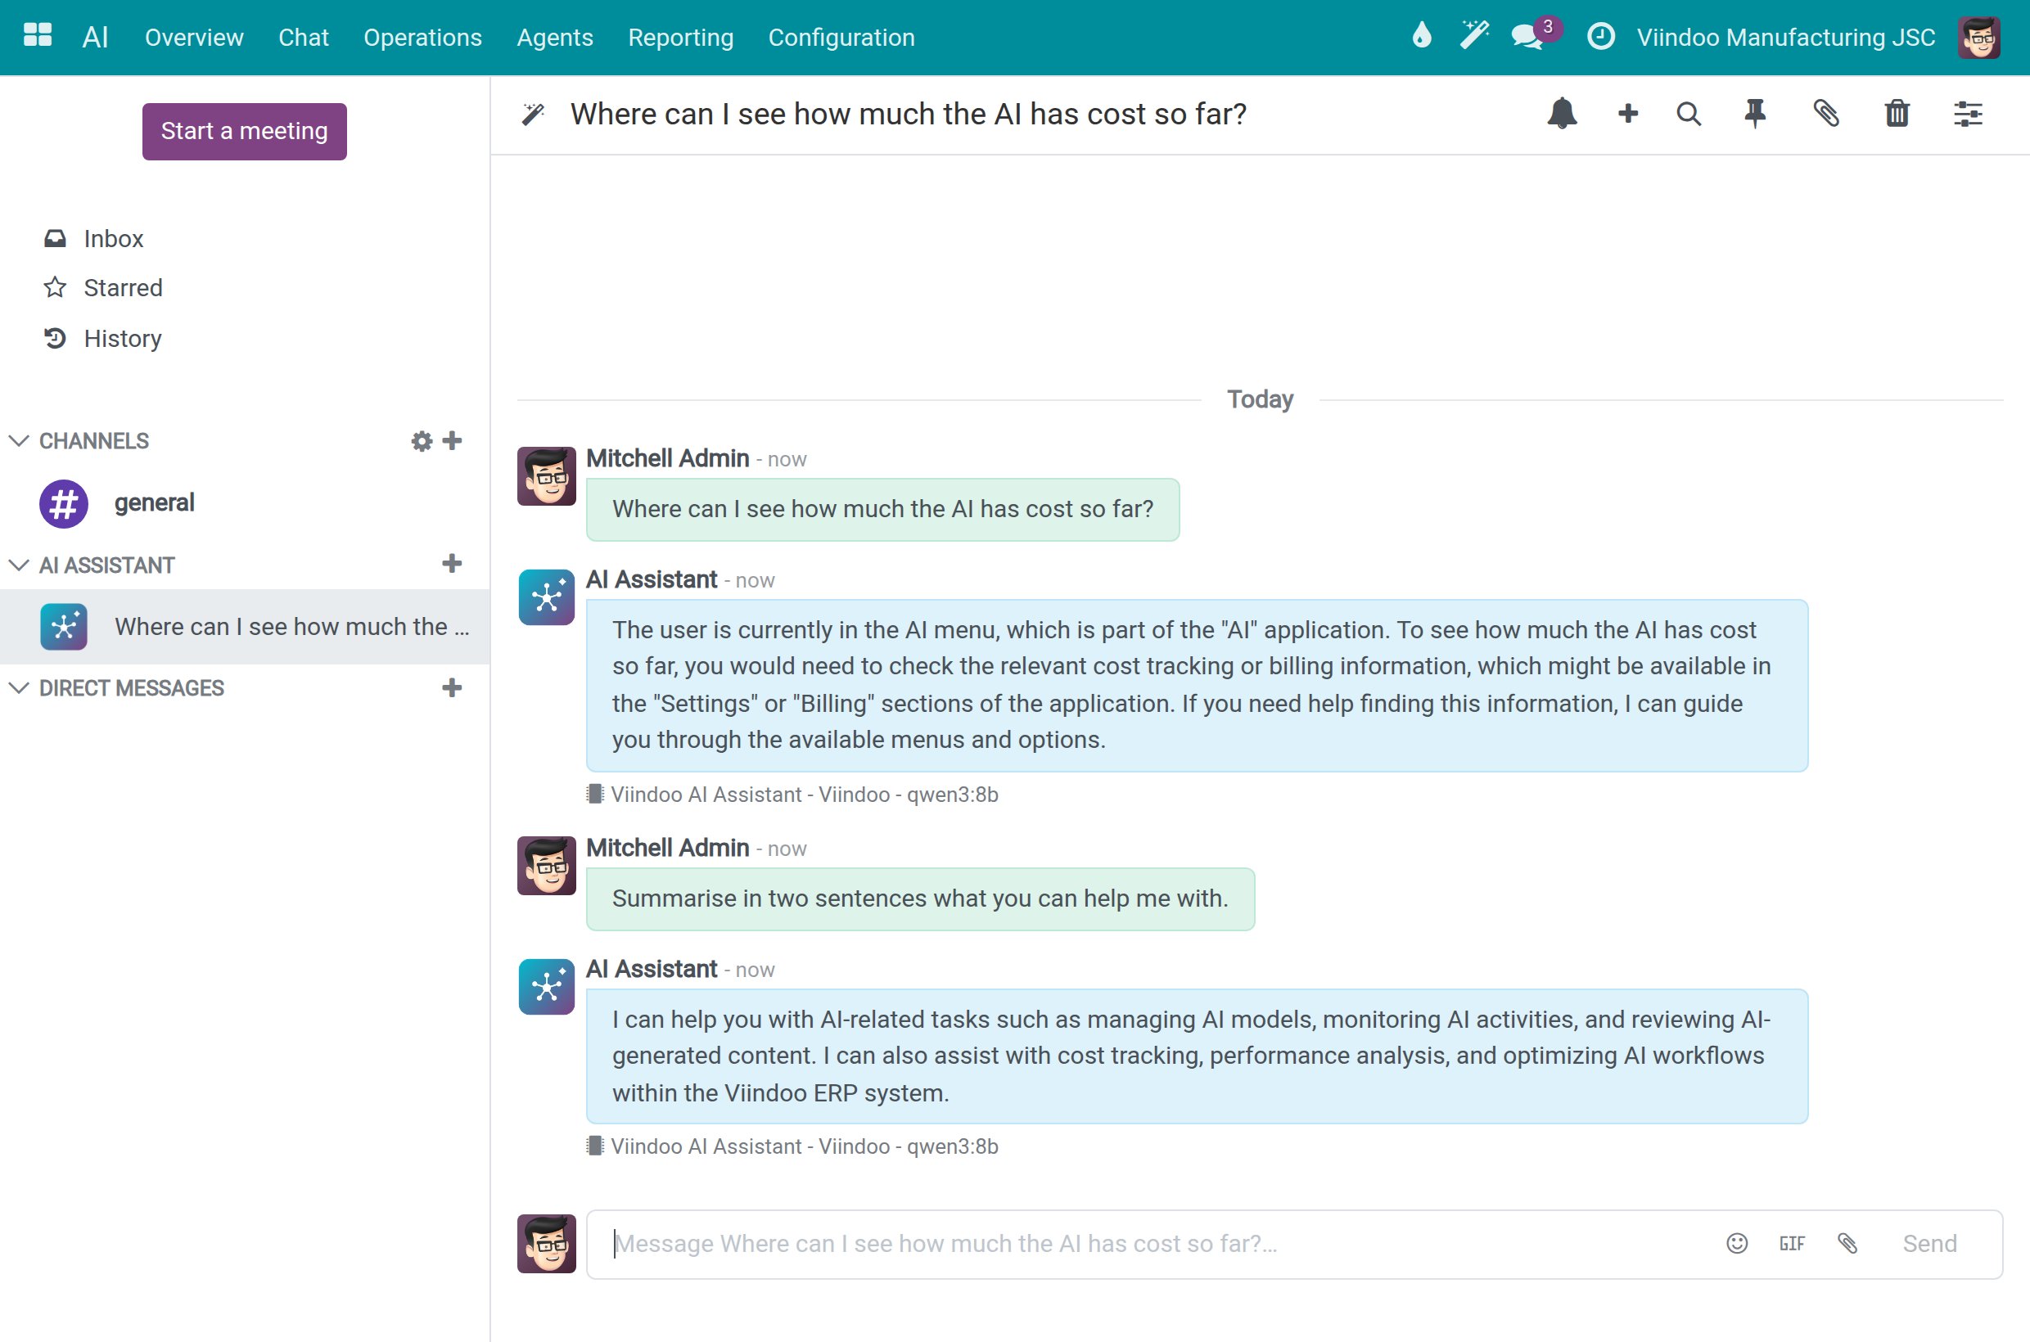
Task: Open channel settings gear icon
Action: click(422, 441)
